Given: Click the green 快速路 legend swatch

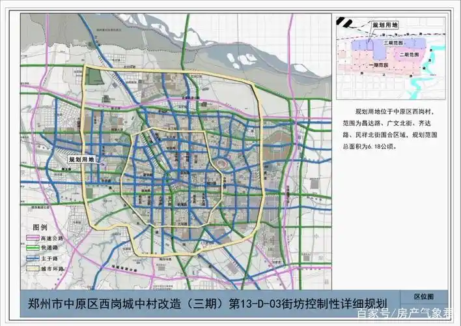Looking at the screenshot, I should click(x=33, y=248).
